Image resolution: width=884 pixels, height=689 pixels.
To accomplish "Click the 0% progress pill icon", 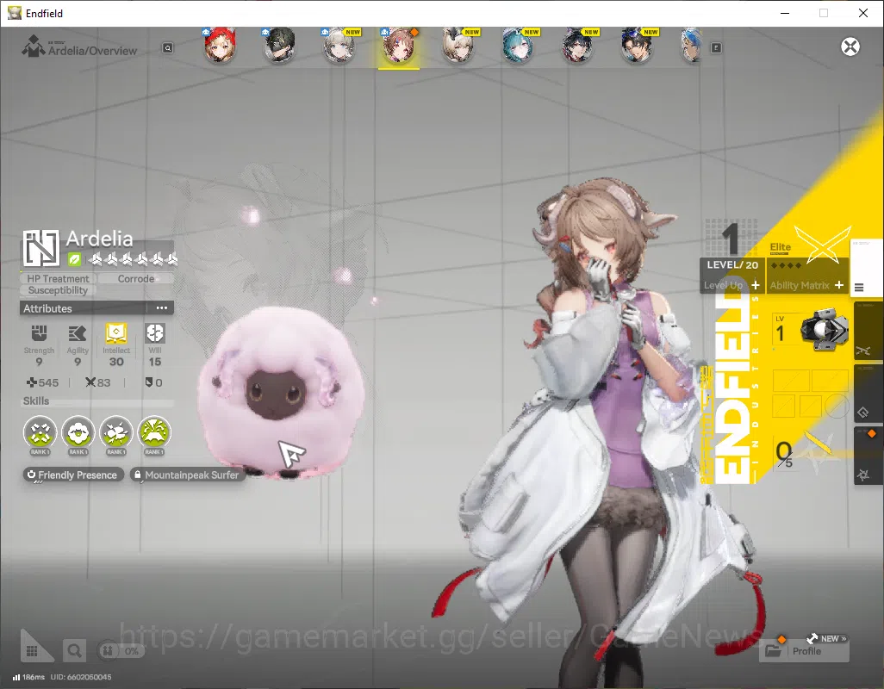I will click(x=121, y=651).
